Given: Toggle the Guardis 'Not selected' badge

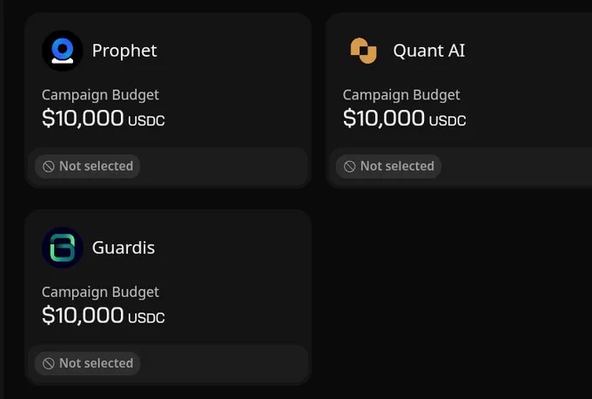Looking at the screenshot, I should (88, 363).
